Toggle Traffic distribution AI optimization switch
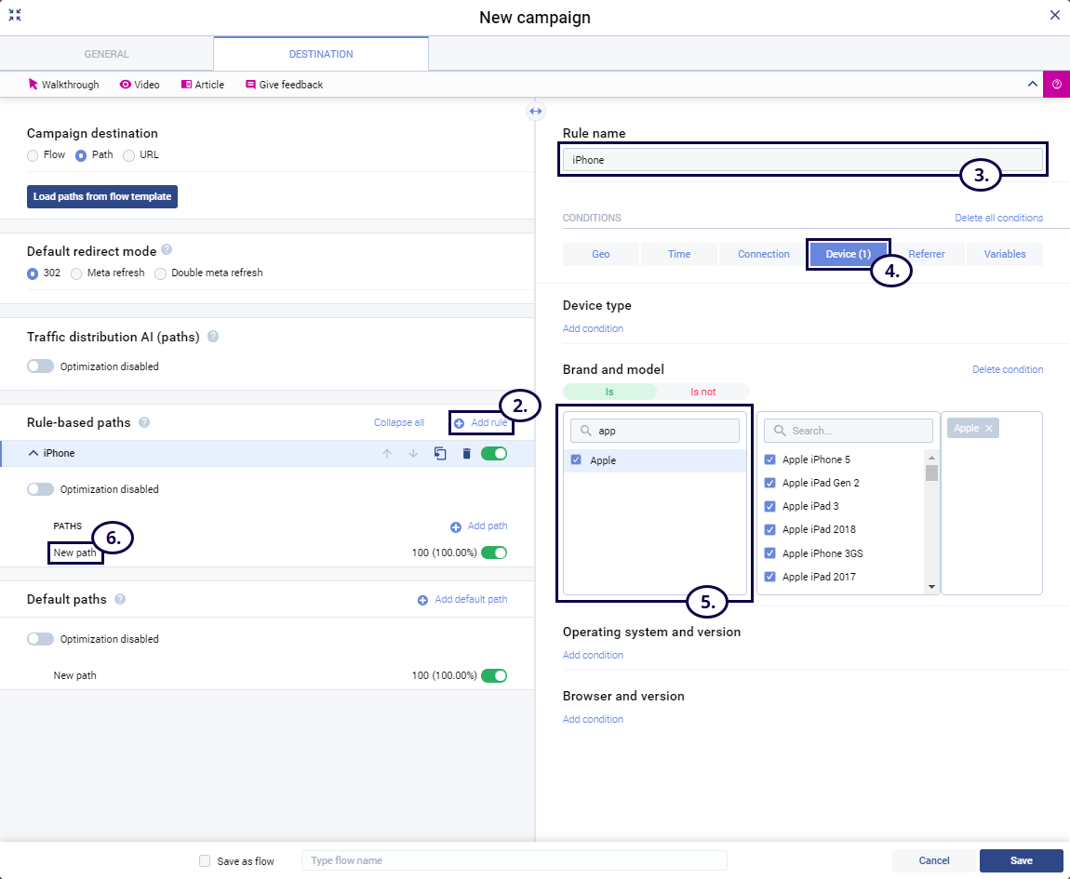This screenshot has width=1070, height=879. (x=41, y=366)
